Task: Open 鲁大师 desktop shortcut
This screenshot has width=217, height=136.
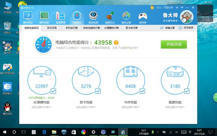Action: tap(7, 48)
